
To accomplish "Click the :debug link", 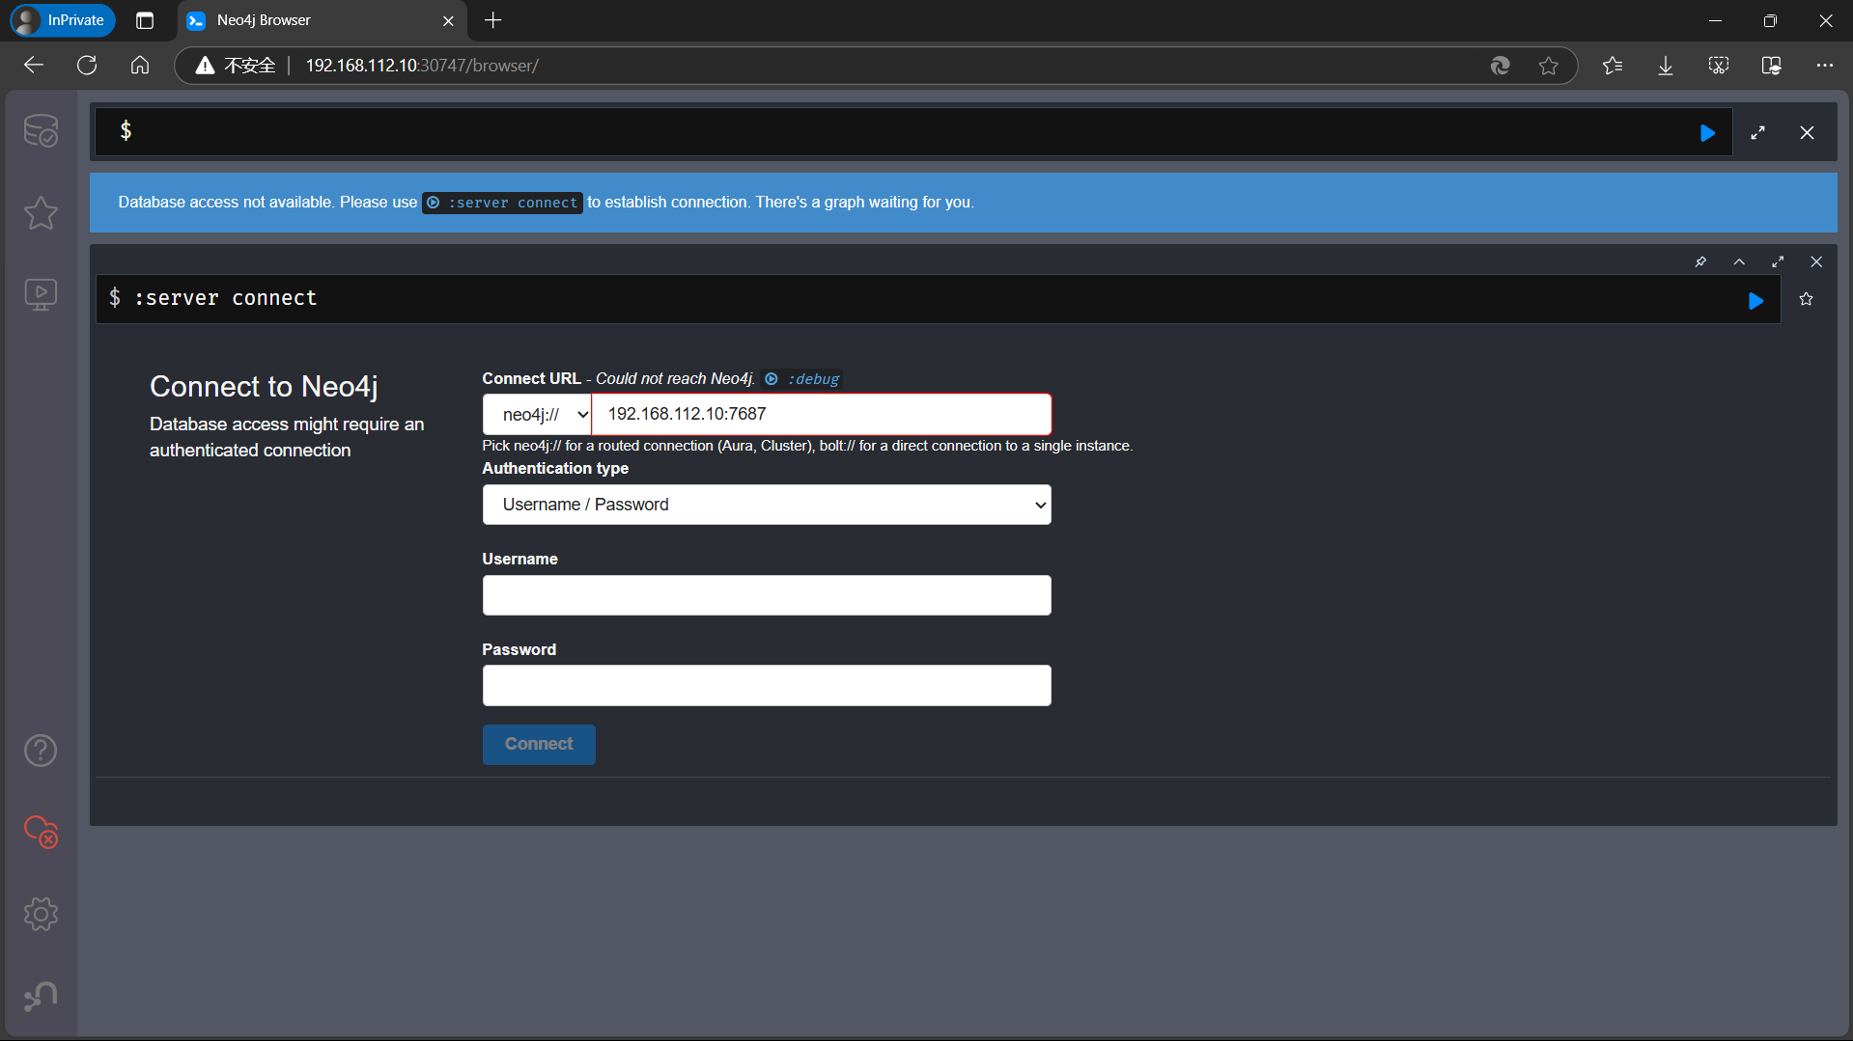I will (x=803, y=379).
